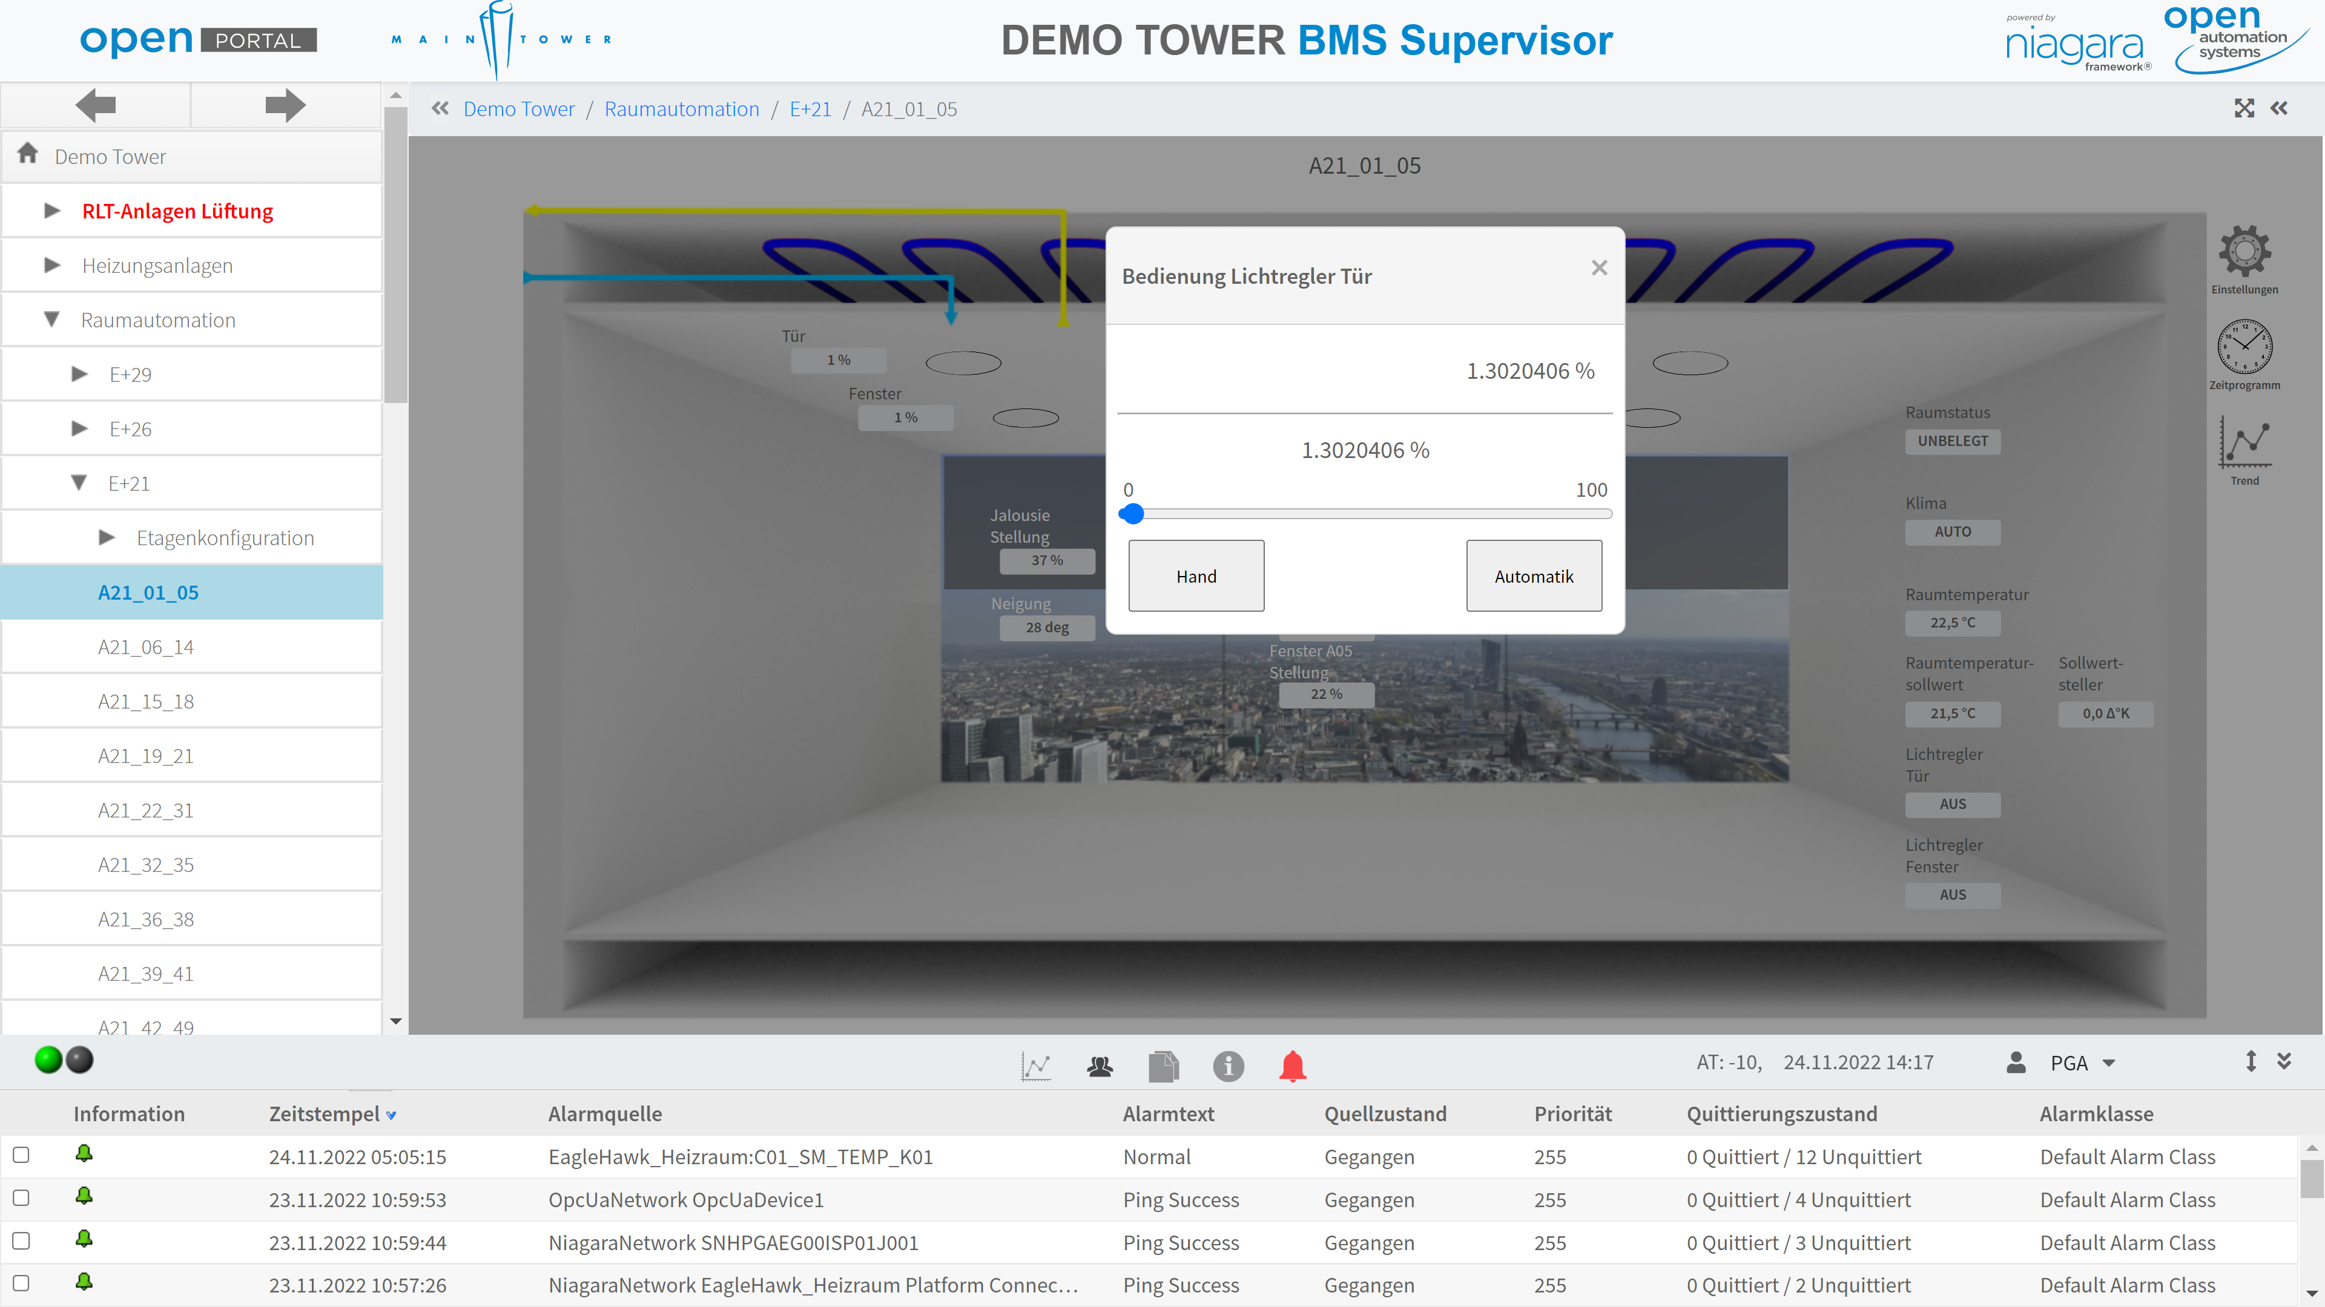Click the red alarm bell icon

[x=1293, y=1065]
